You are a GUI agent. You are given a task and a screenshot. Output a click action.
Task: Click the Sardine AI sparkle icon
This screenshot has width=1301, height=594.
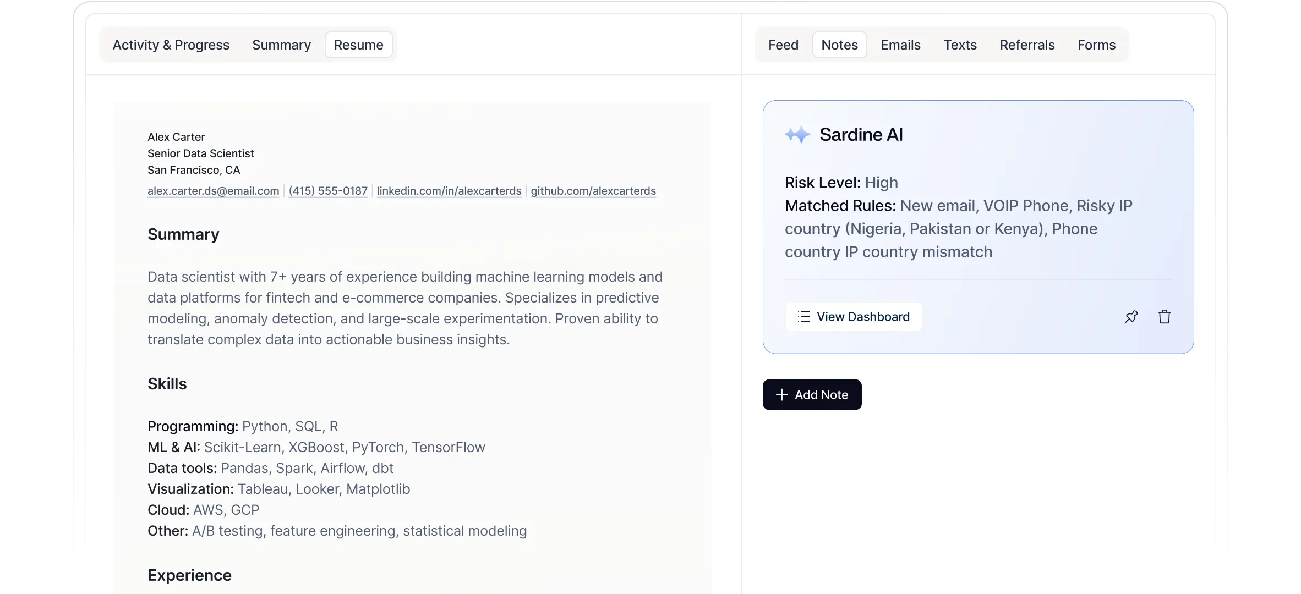click(797, 135)
